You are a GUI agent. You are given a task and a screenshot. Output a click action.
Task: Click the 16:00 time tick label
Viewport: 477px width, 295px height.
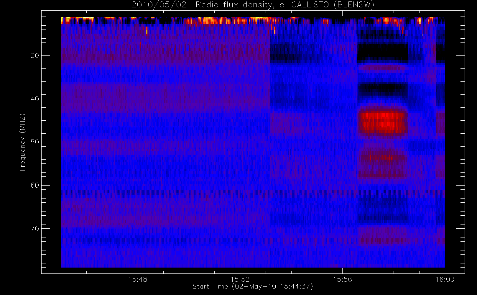point(445,279)
